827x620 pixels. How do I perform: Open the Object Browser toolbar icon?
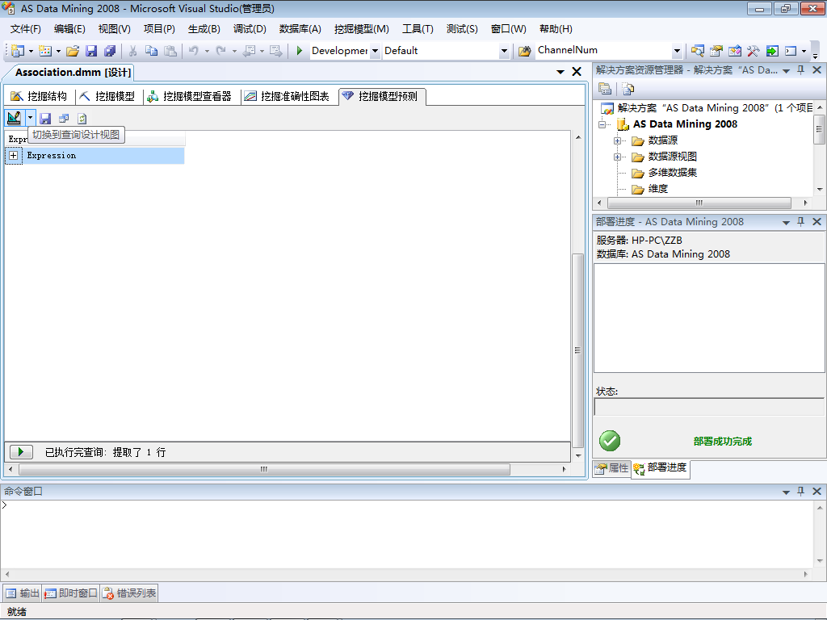pos(735,51)
